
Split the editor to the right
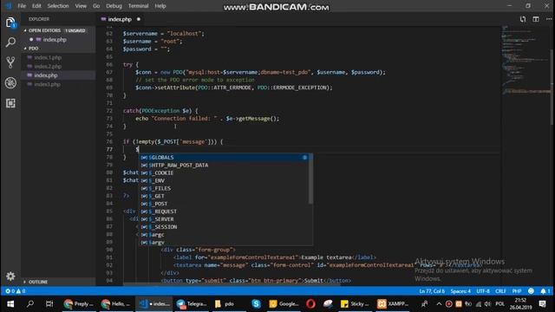pos(536,19)
